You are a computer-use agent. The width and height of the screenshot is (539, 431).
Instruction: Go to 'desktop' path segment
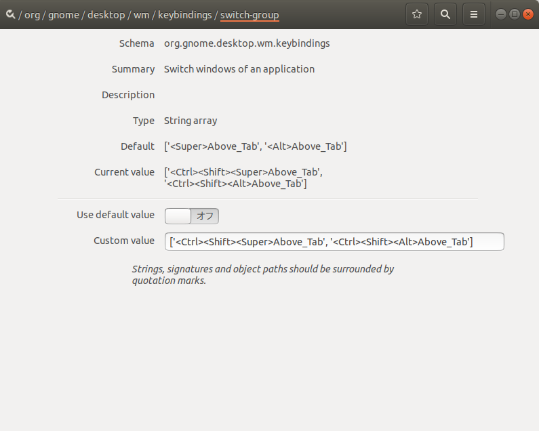pos(106,15)
